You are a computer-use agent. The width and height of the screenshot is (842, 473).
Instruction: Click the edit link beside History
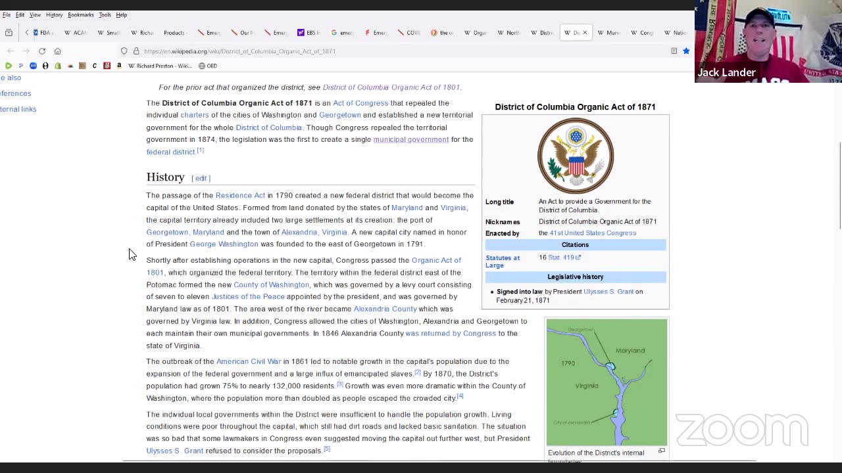[x=201, y=178]
